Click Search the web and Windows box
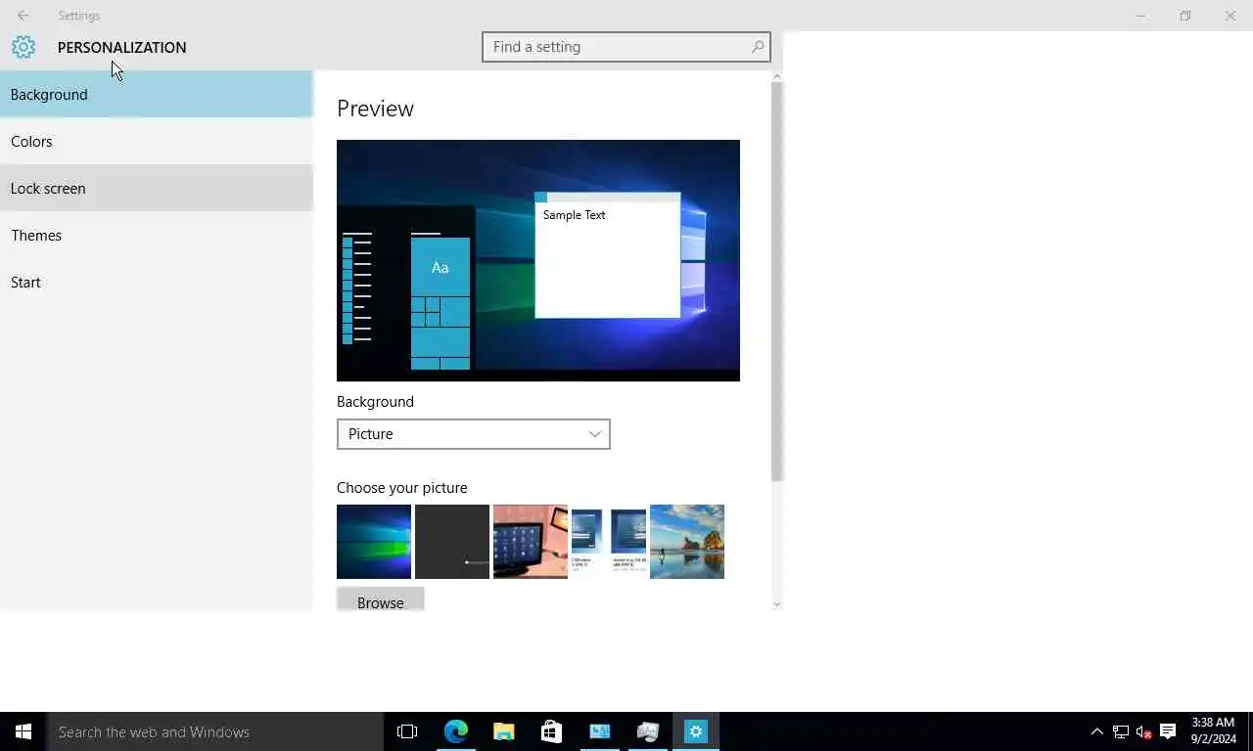Image resolution: width=1253 pixels, height=751 pixels. pos(215,731)
